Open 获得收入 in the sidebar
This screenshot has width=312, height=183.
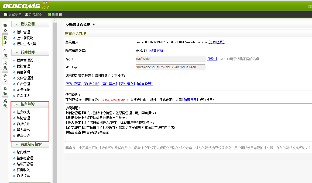(23, 170)
